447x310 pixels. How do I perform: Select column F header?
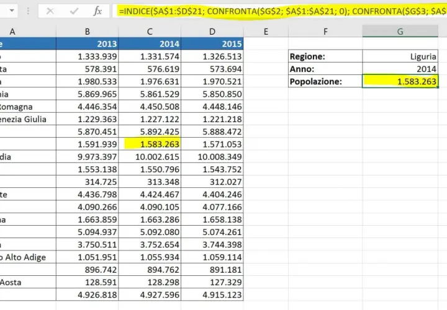325,32
